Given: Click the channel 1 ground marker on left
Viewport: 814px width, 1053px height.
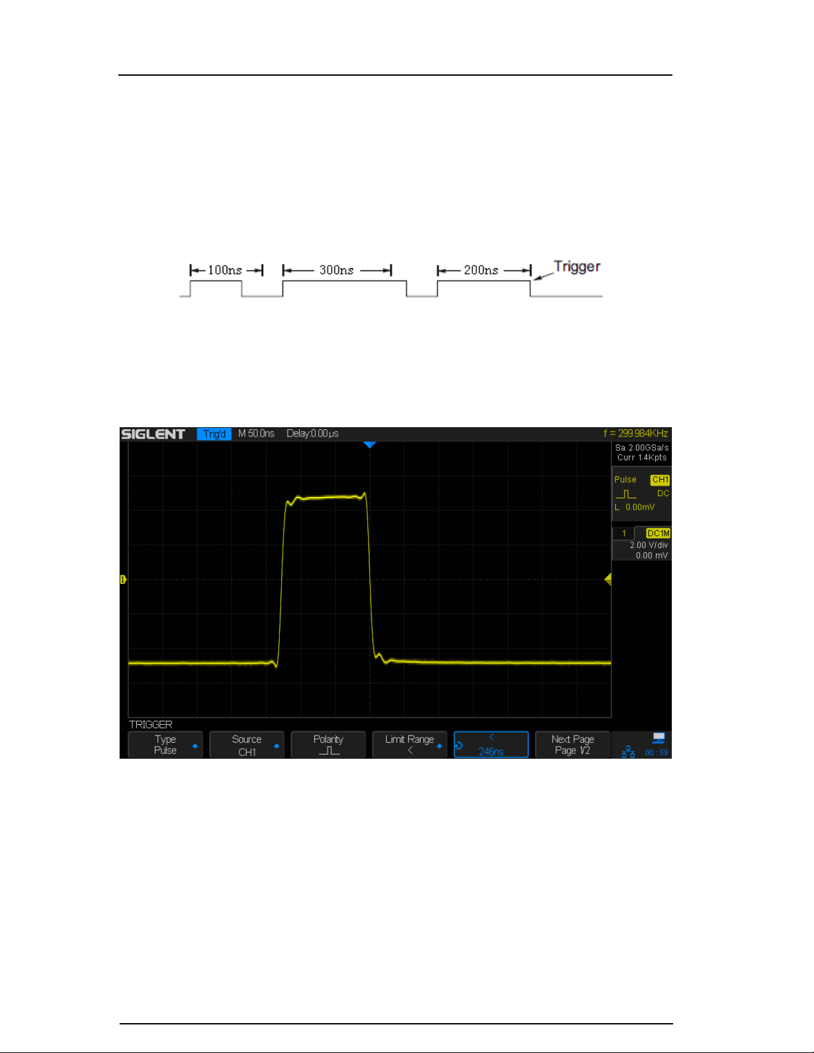Looking at the screenshot, I should (123, 579).
